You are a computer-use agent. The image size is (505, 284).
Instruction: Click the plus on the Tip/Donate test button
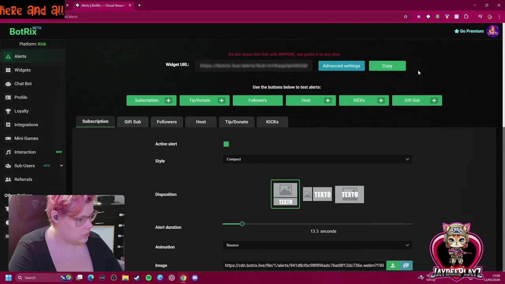[221, 101]
